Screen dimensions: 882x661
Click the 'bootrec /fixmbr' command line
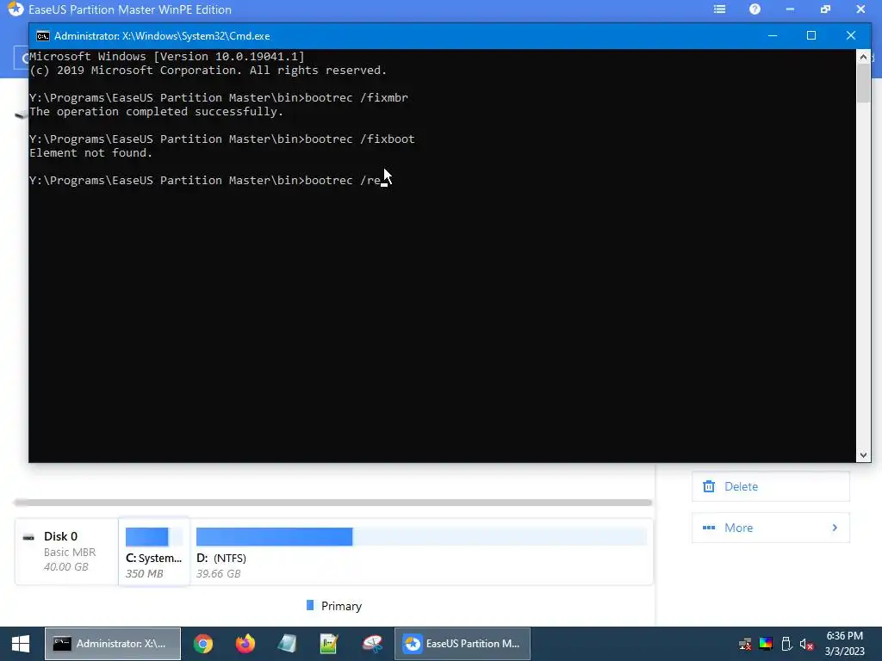coord(219,98)
